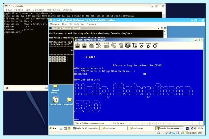Click the Suspend icon in Bochs toolbar
The width and height of the screenshot is (209, 139).
148,45
